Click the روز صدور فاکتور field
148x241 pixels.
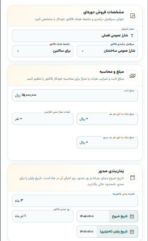[43, 216]
